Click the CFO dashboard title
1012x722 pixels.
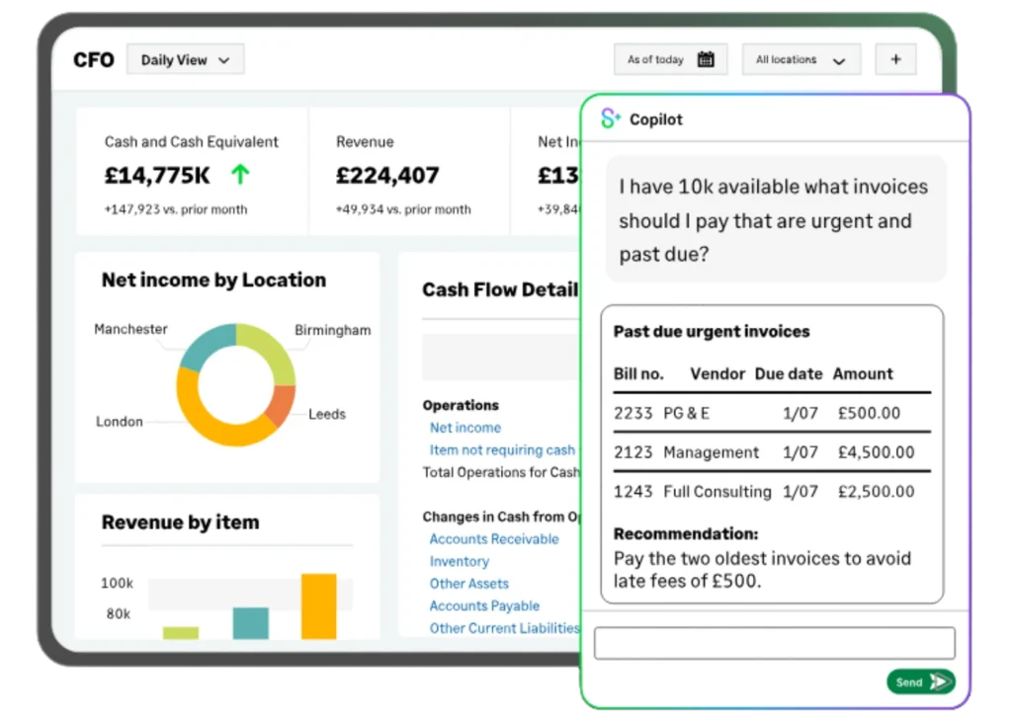[x=94, y=60]
